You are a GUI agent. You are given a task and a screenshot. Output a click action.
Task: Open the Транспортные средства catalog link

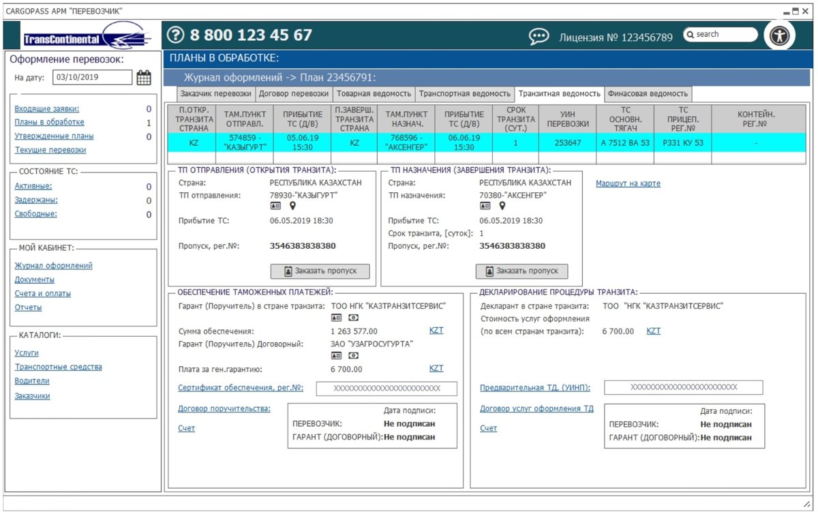coord(59,367)
